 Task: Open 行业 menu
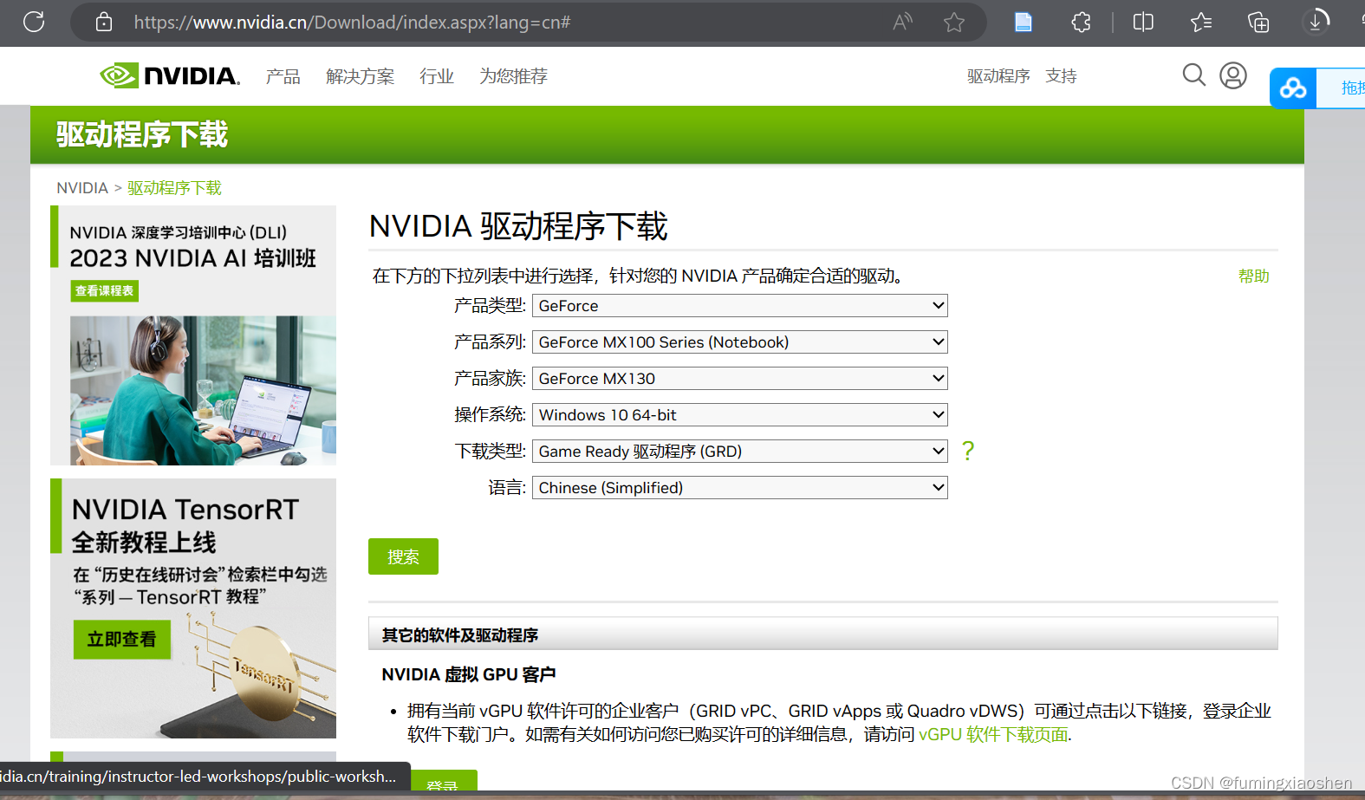[437, 76]
